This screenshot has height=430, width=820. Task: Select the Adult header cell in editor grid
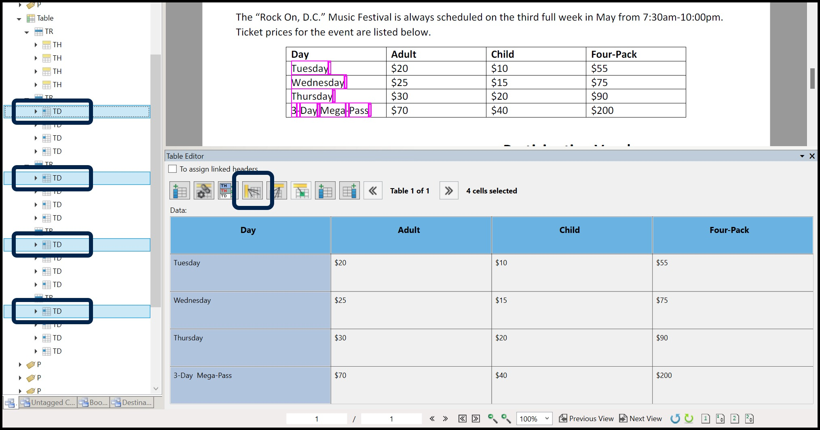tap(411, 235)
